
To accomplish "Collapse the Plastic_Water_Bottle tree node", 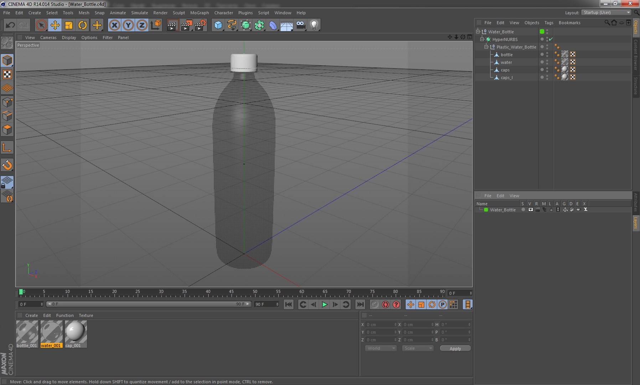I will pos(486,47).
